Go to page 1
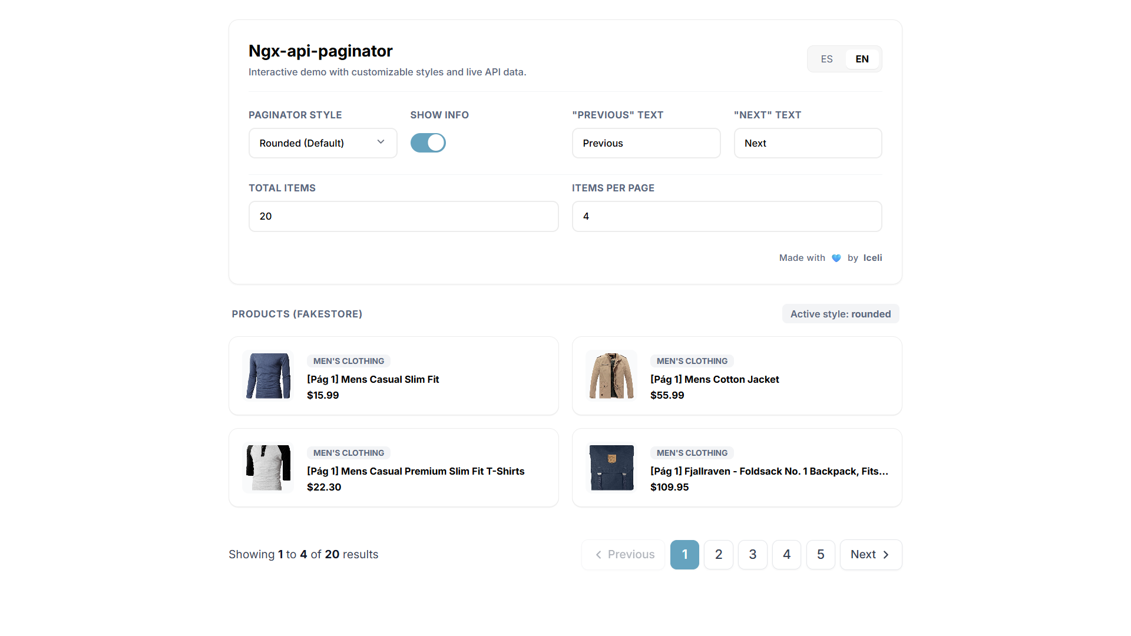1131x636 pixels. (x=684, y=555)
